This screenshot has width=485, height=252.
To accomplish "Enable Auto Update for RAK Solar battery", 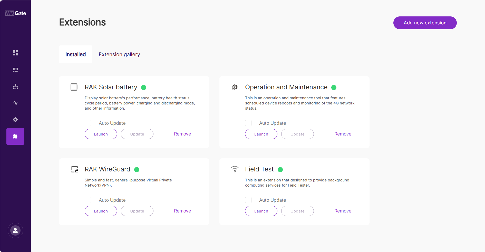I will click(88, 123).
